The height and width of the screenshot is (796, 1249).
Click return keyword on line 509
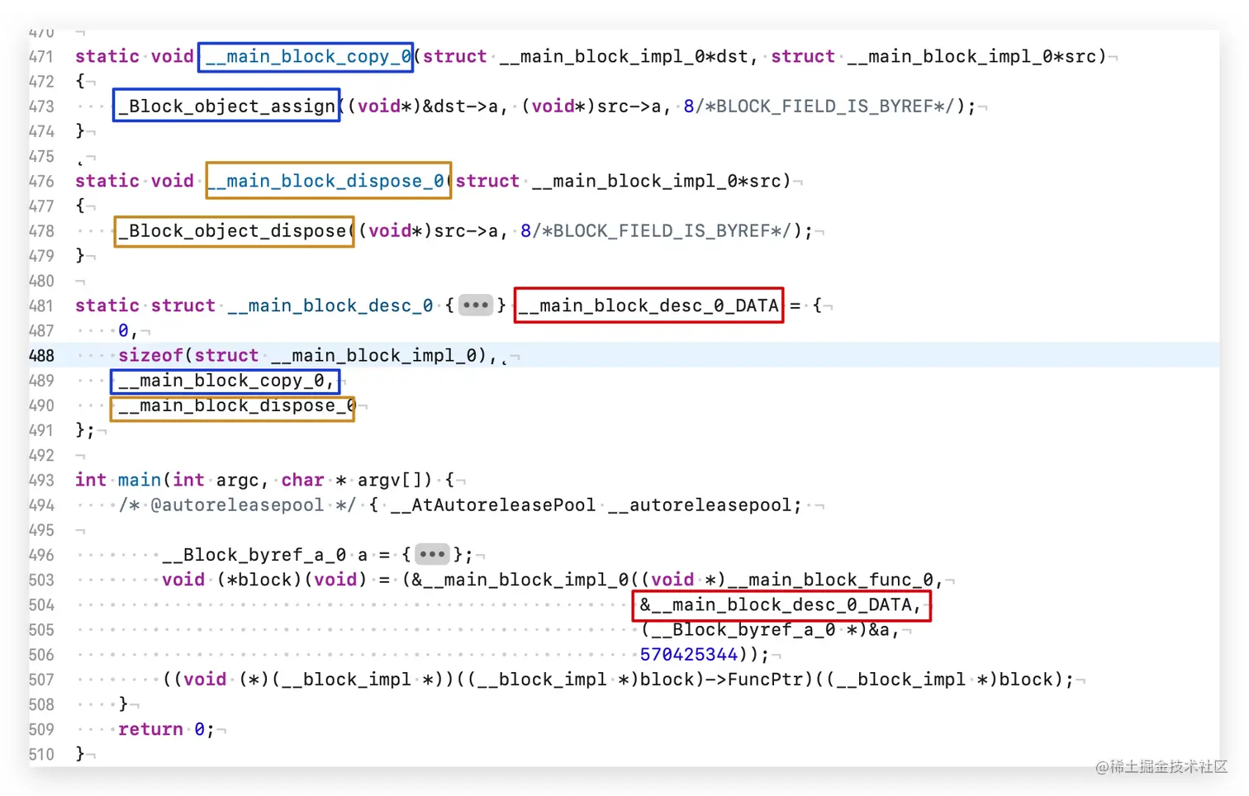(150, 729)
